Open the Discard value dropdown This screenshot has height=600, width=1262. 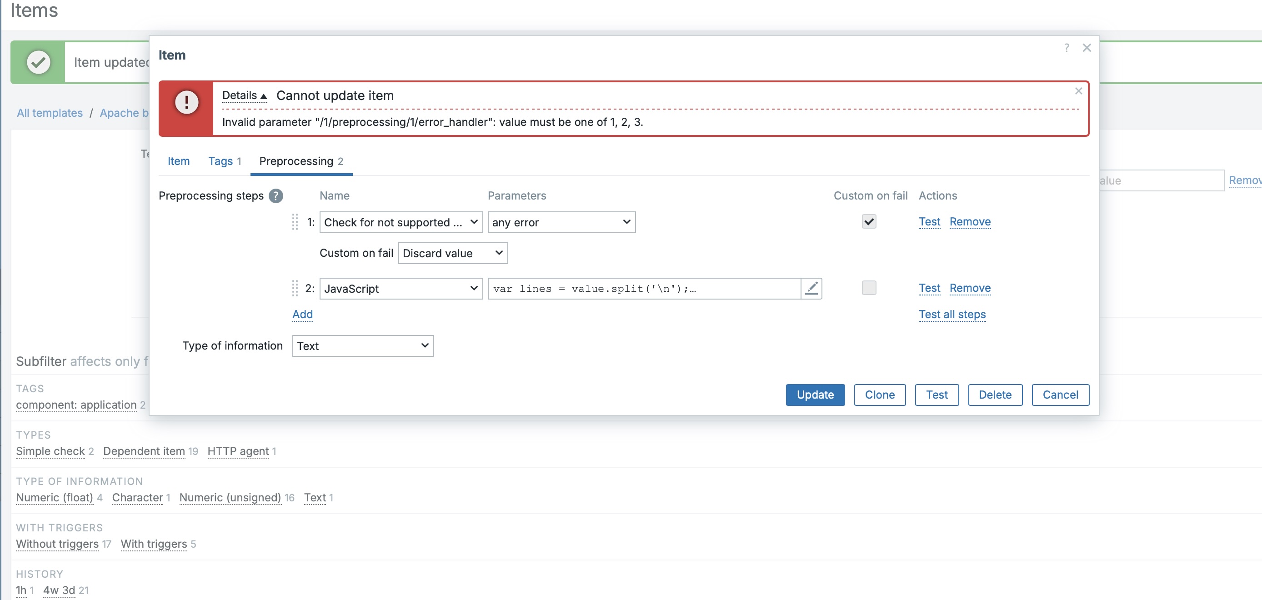click(453, 253)
